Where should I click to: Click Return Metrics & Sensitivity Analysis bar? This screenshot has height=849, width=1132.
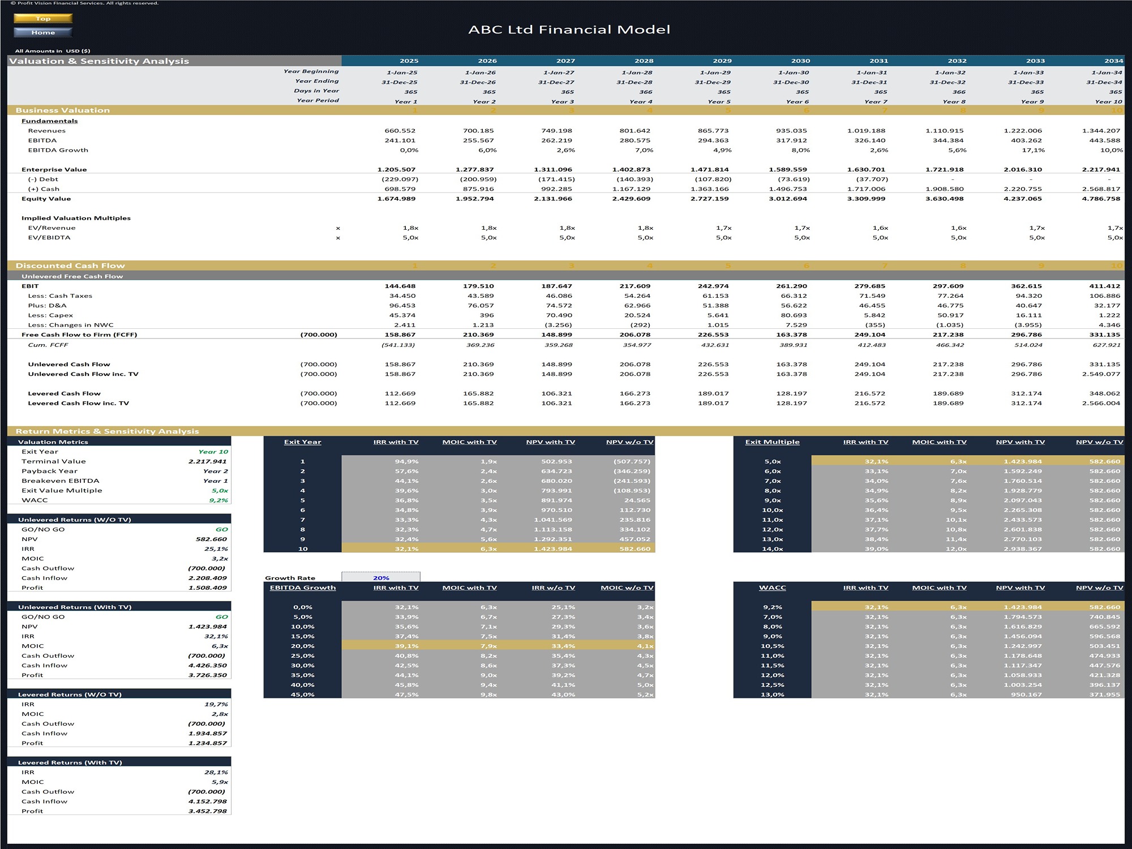coord(566,431)
